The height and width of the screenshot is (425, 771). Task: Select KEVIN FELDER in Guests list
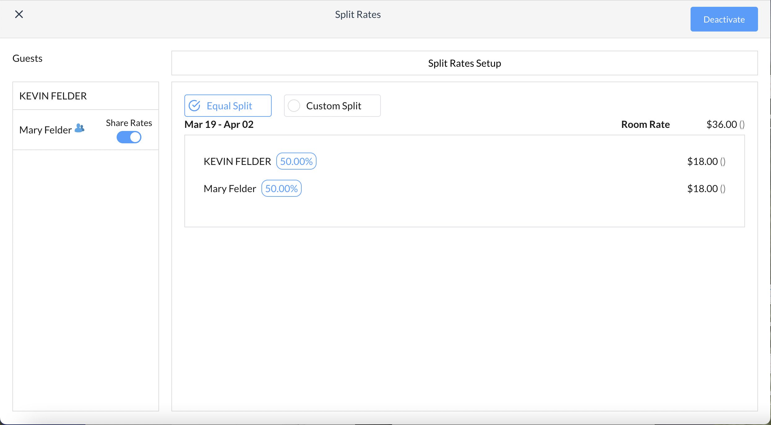pos(53,96)
